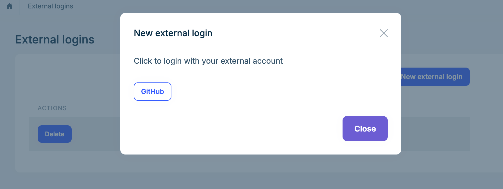Click the home icon in the breadcrumb bar
The height and width of the screenshot is (189, 503).
(10, 6)
